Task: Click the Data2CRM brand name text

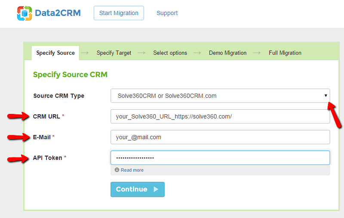Action: click(58, 13)
